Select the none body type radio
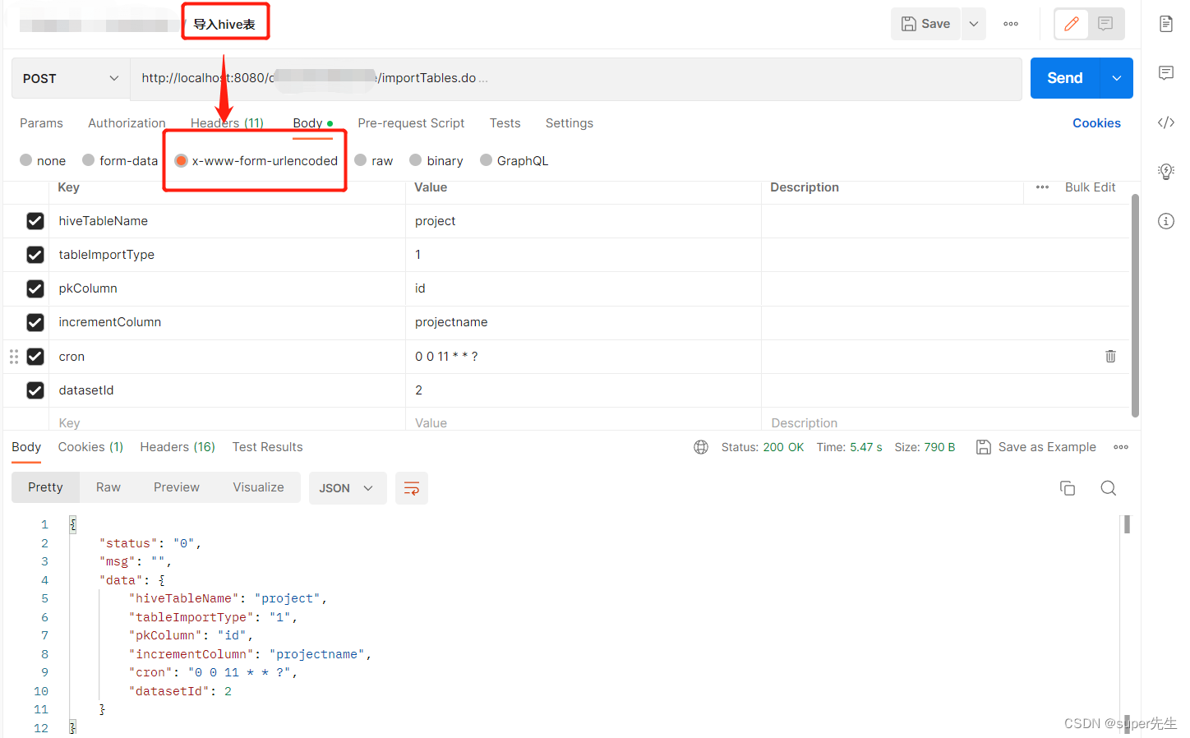1190x738 pixels. 26,160
